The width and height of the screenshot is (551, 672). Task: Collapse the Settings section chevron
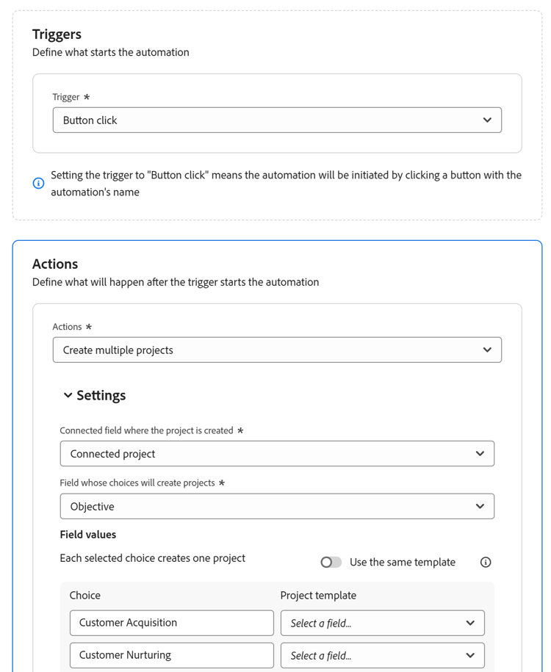pos(68,395)
